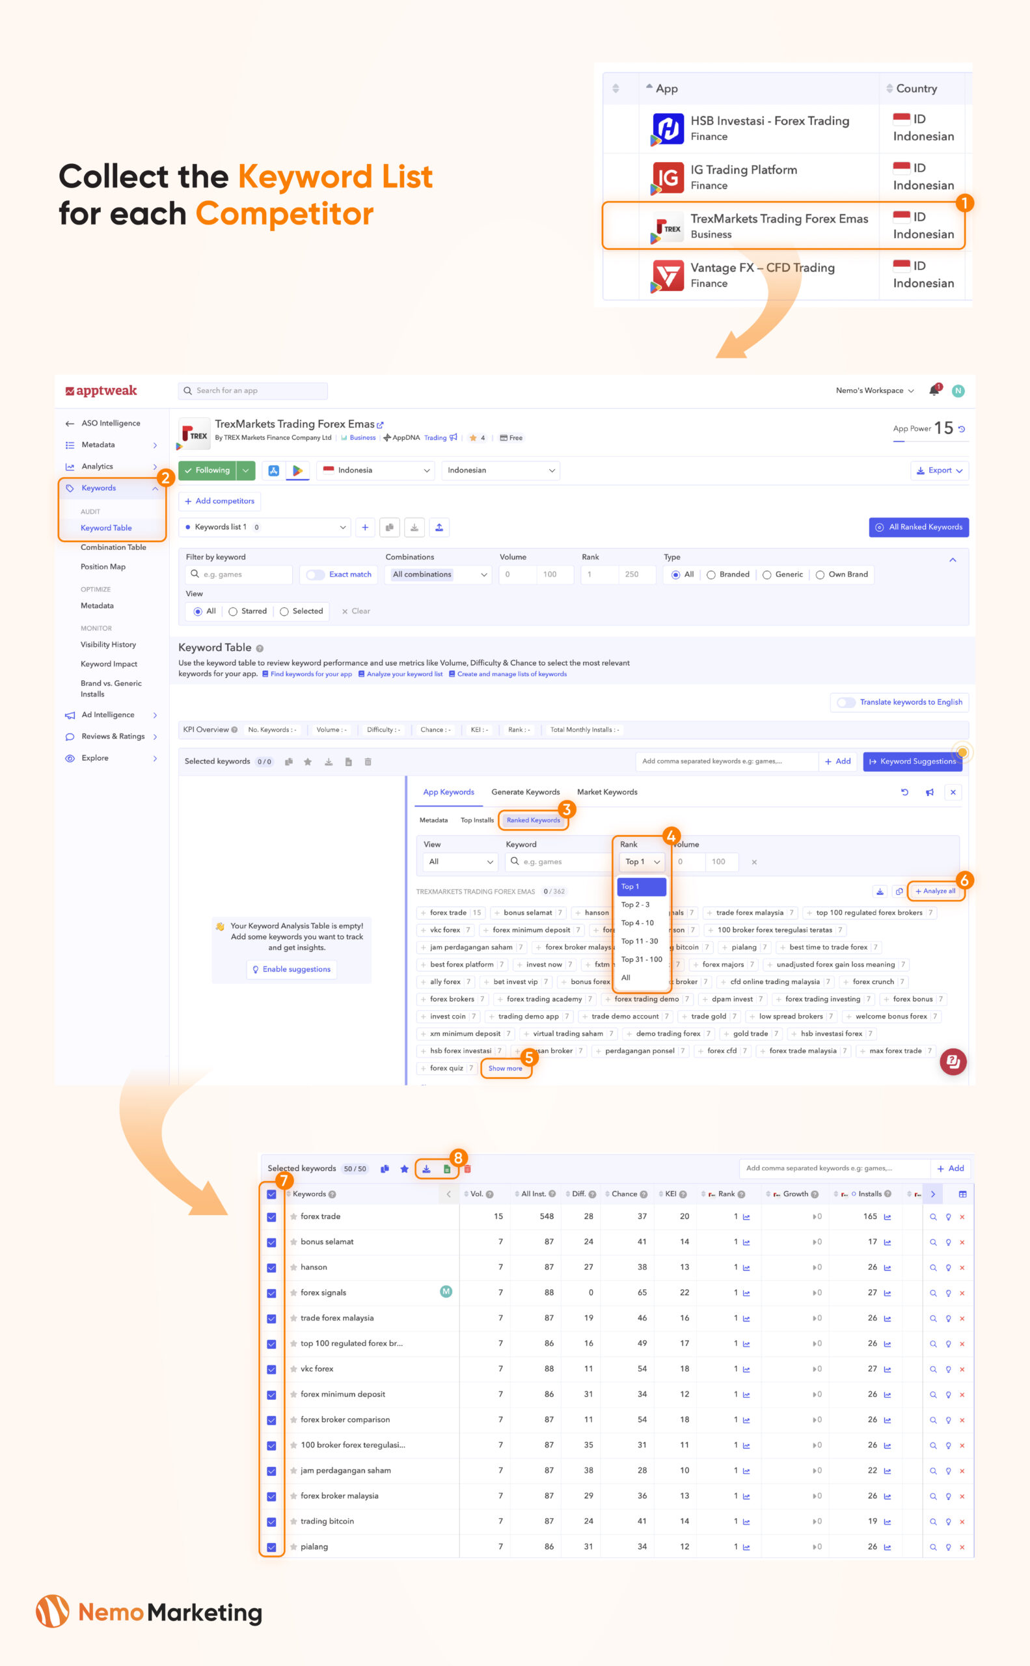
Task: Click the Add competitors button
Action: [219, 502]
